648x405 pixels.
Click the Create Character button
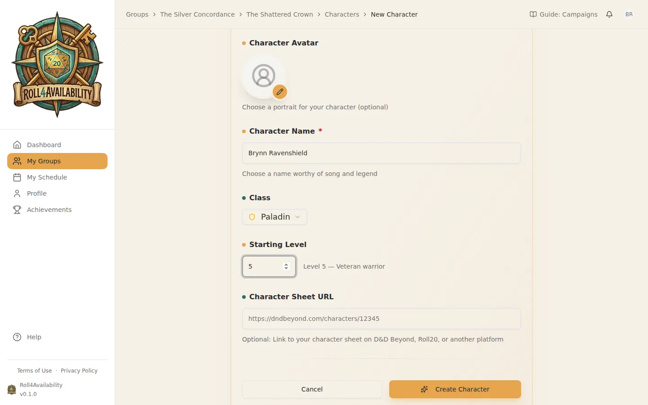pos(454,389)
